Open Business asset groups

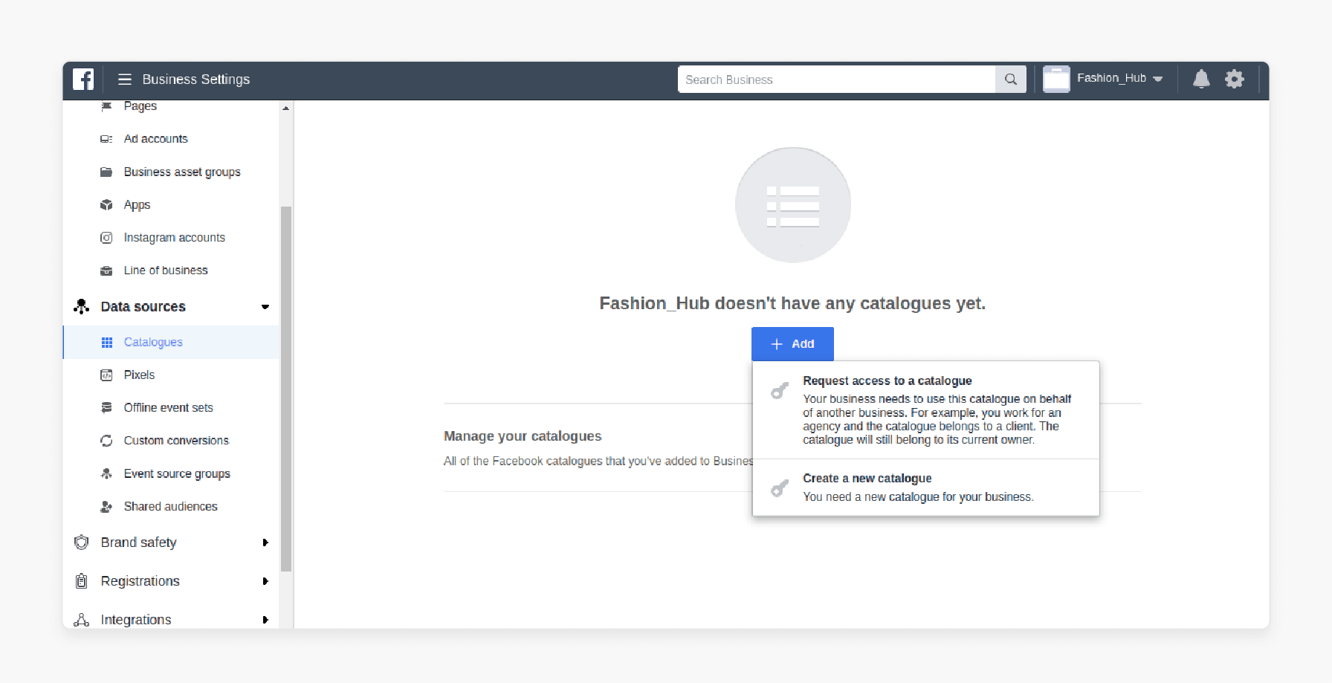click(x=182, y=172)
